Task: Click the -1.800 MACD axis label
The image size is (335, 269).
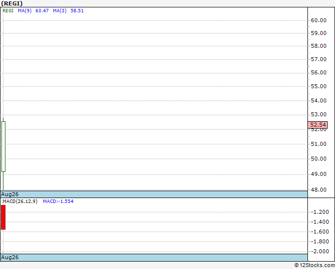Action: [x=320, y=241]
